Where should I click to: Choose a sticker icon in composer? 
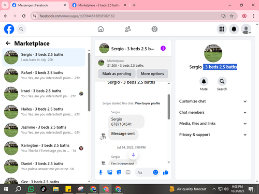click(119, 172)
